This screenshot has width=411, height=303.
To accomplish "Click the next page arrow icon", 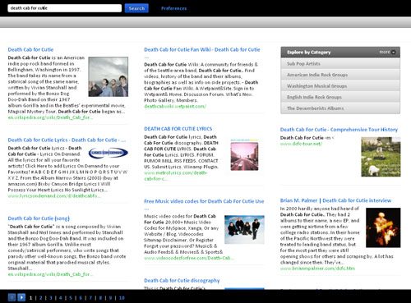I will [x=21, y=297].
